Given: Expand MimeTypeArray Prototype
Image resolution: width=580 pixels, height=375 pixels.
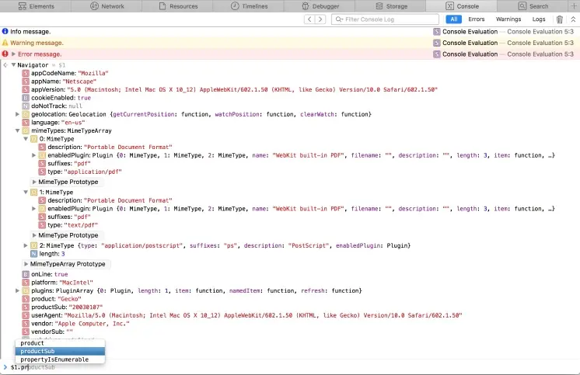Looking at the screenshot, I should pos(26,264).
